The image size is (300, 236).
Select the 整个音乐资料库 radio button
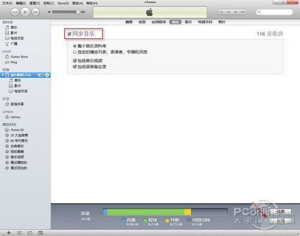tap(74, 46)
